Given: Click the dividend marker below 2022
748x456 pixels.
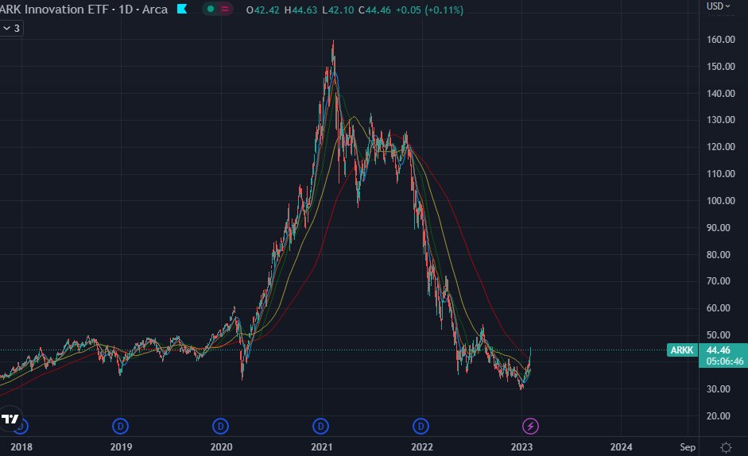Looking at the screenshot, I should click(421, 426).
